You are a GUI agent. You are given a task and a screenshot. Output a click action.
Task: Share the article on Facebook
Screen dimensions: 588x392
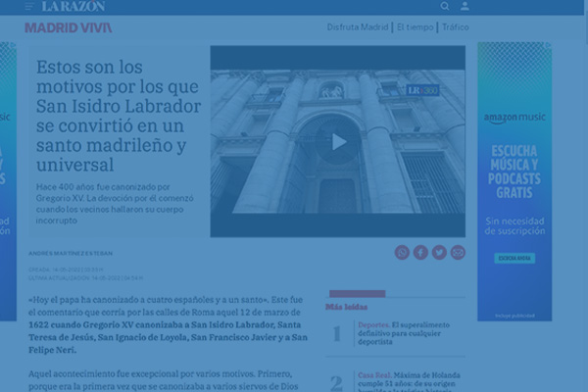pyautogui.click(x=420, y=253)
